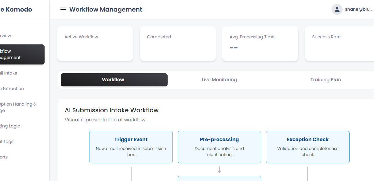Click the Success Rate card
The width and height of the screenshot is (374, 181).
[339, 44]
